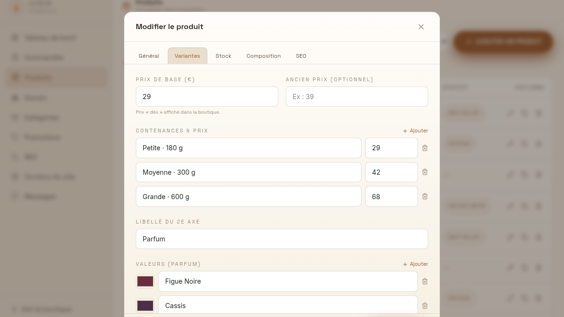Switch to the Général tab
Viewport: 564px width, 317px height.
pos(149,56)
